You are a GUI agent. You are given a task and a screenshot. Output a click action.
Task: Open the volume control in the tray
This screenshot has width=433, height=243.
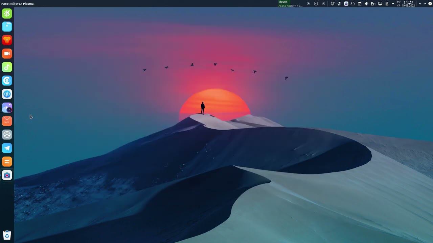point(366,4)
